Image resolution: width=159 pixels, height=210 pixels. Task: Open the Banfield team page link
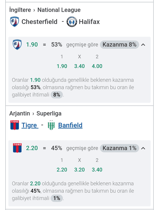pos(70,125)
